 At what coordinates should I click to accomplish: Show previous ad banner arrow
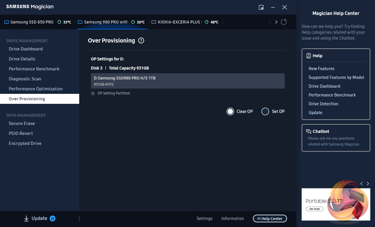[x=362, y=184]
